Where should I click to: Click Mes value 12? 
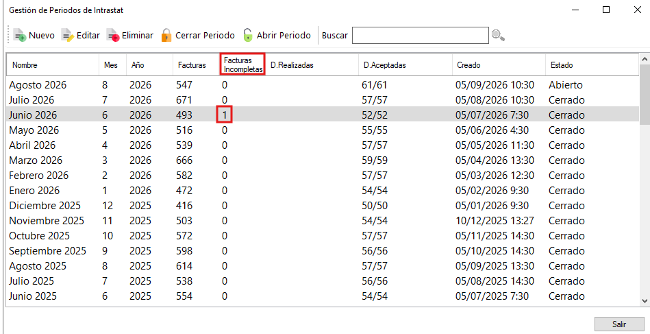point(108,206)
